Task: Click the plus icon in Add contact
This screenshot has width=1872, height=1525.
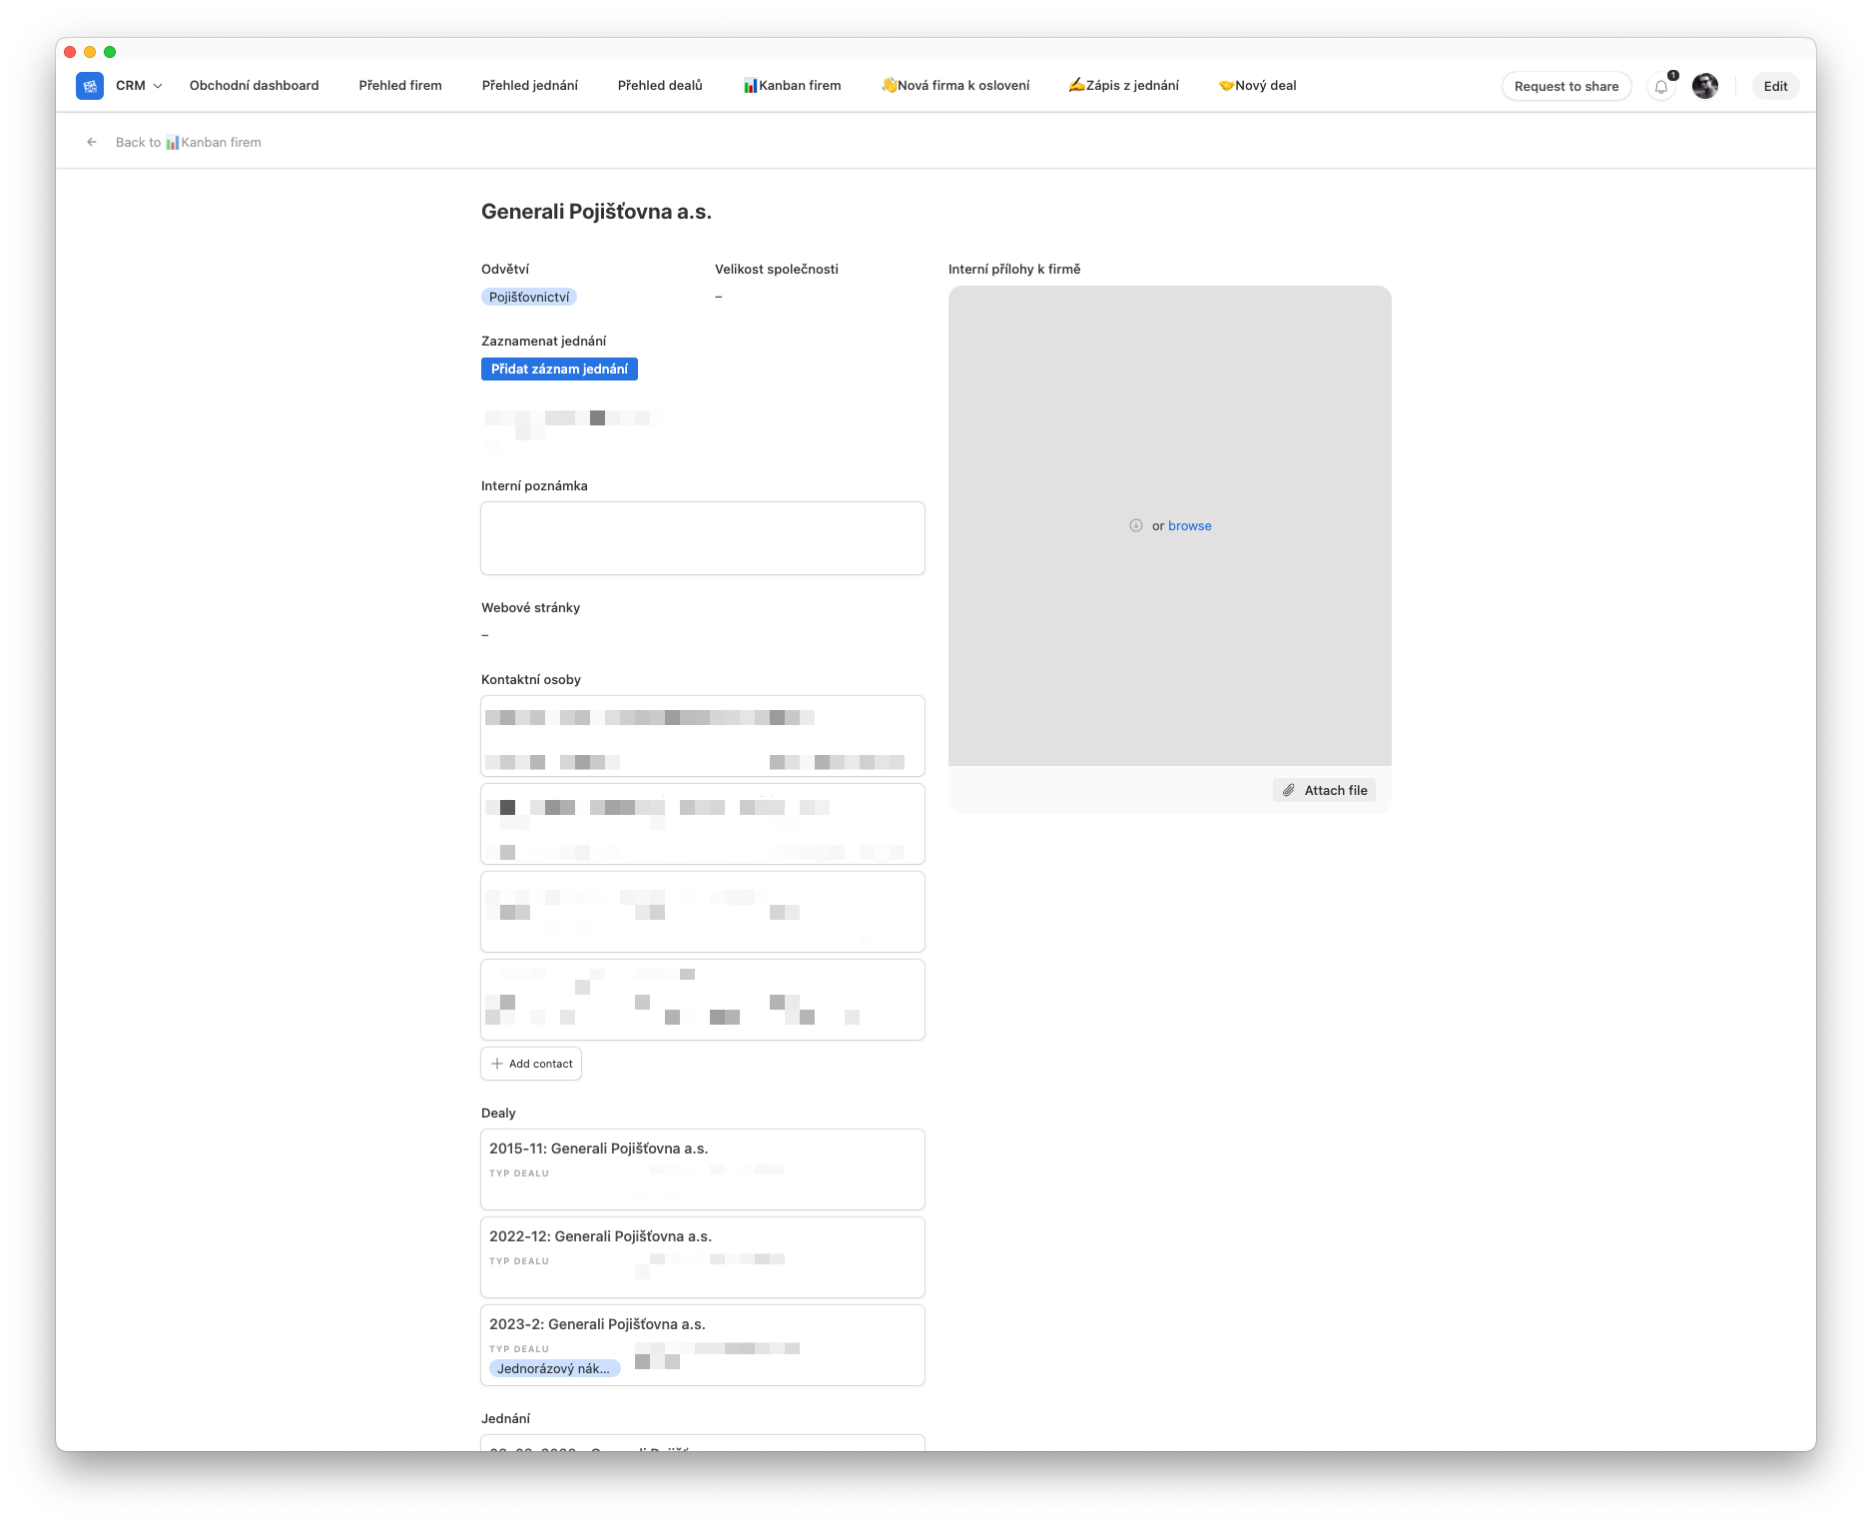Action: click(497, 1065)
